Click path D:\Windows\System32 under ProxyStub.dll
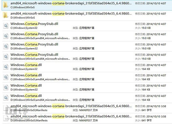The image size is (172, 124). pos(24,48)
